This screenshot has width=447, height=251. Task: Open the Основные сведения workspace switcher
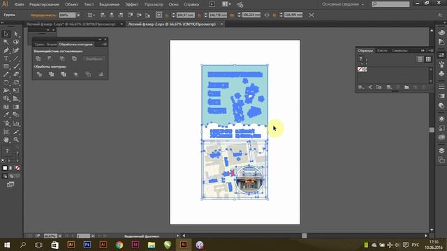tap(343, 4)
